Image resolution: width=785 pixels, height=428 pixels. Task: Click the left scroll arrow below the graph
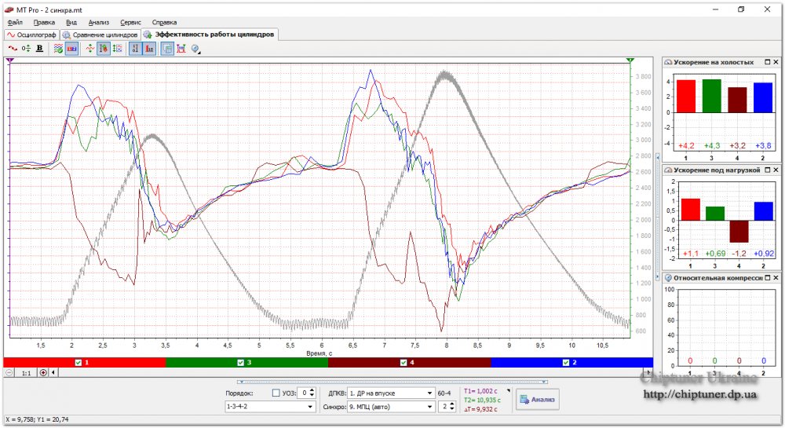(x=53, y=372)
